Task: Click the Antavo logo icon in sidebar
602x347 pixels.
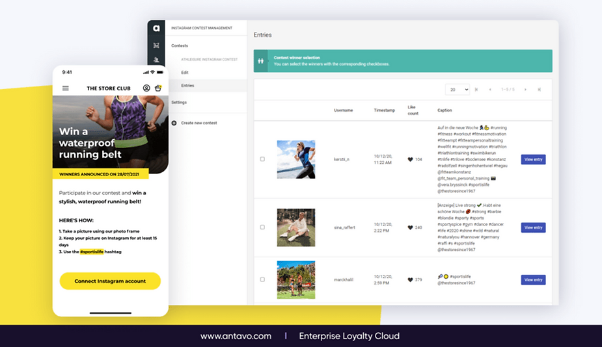Action: [x=156, y=28]
